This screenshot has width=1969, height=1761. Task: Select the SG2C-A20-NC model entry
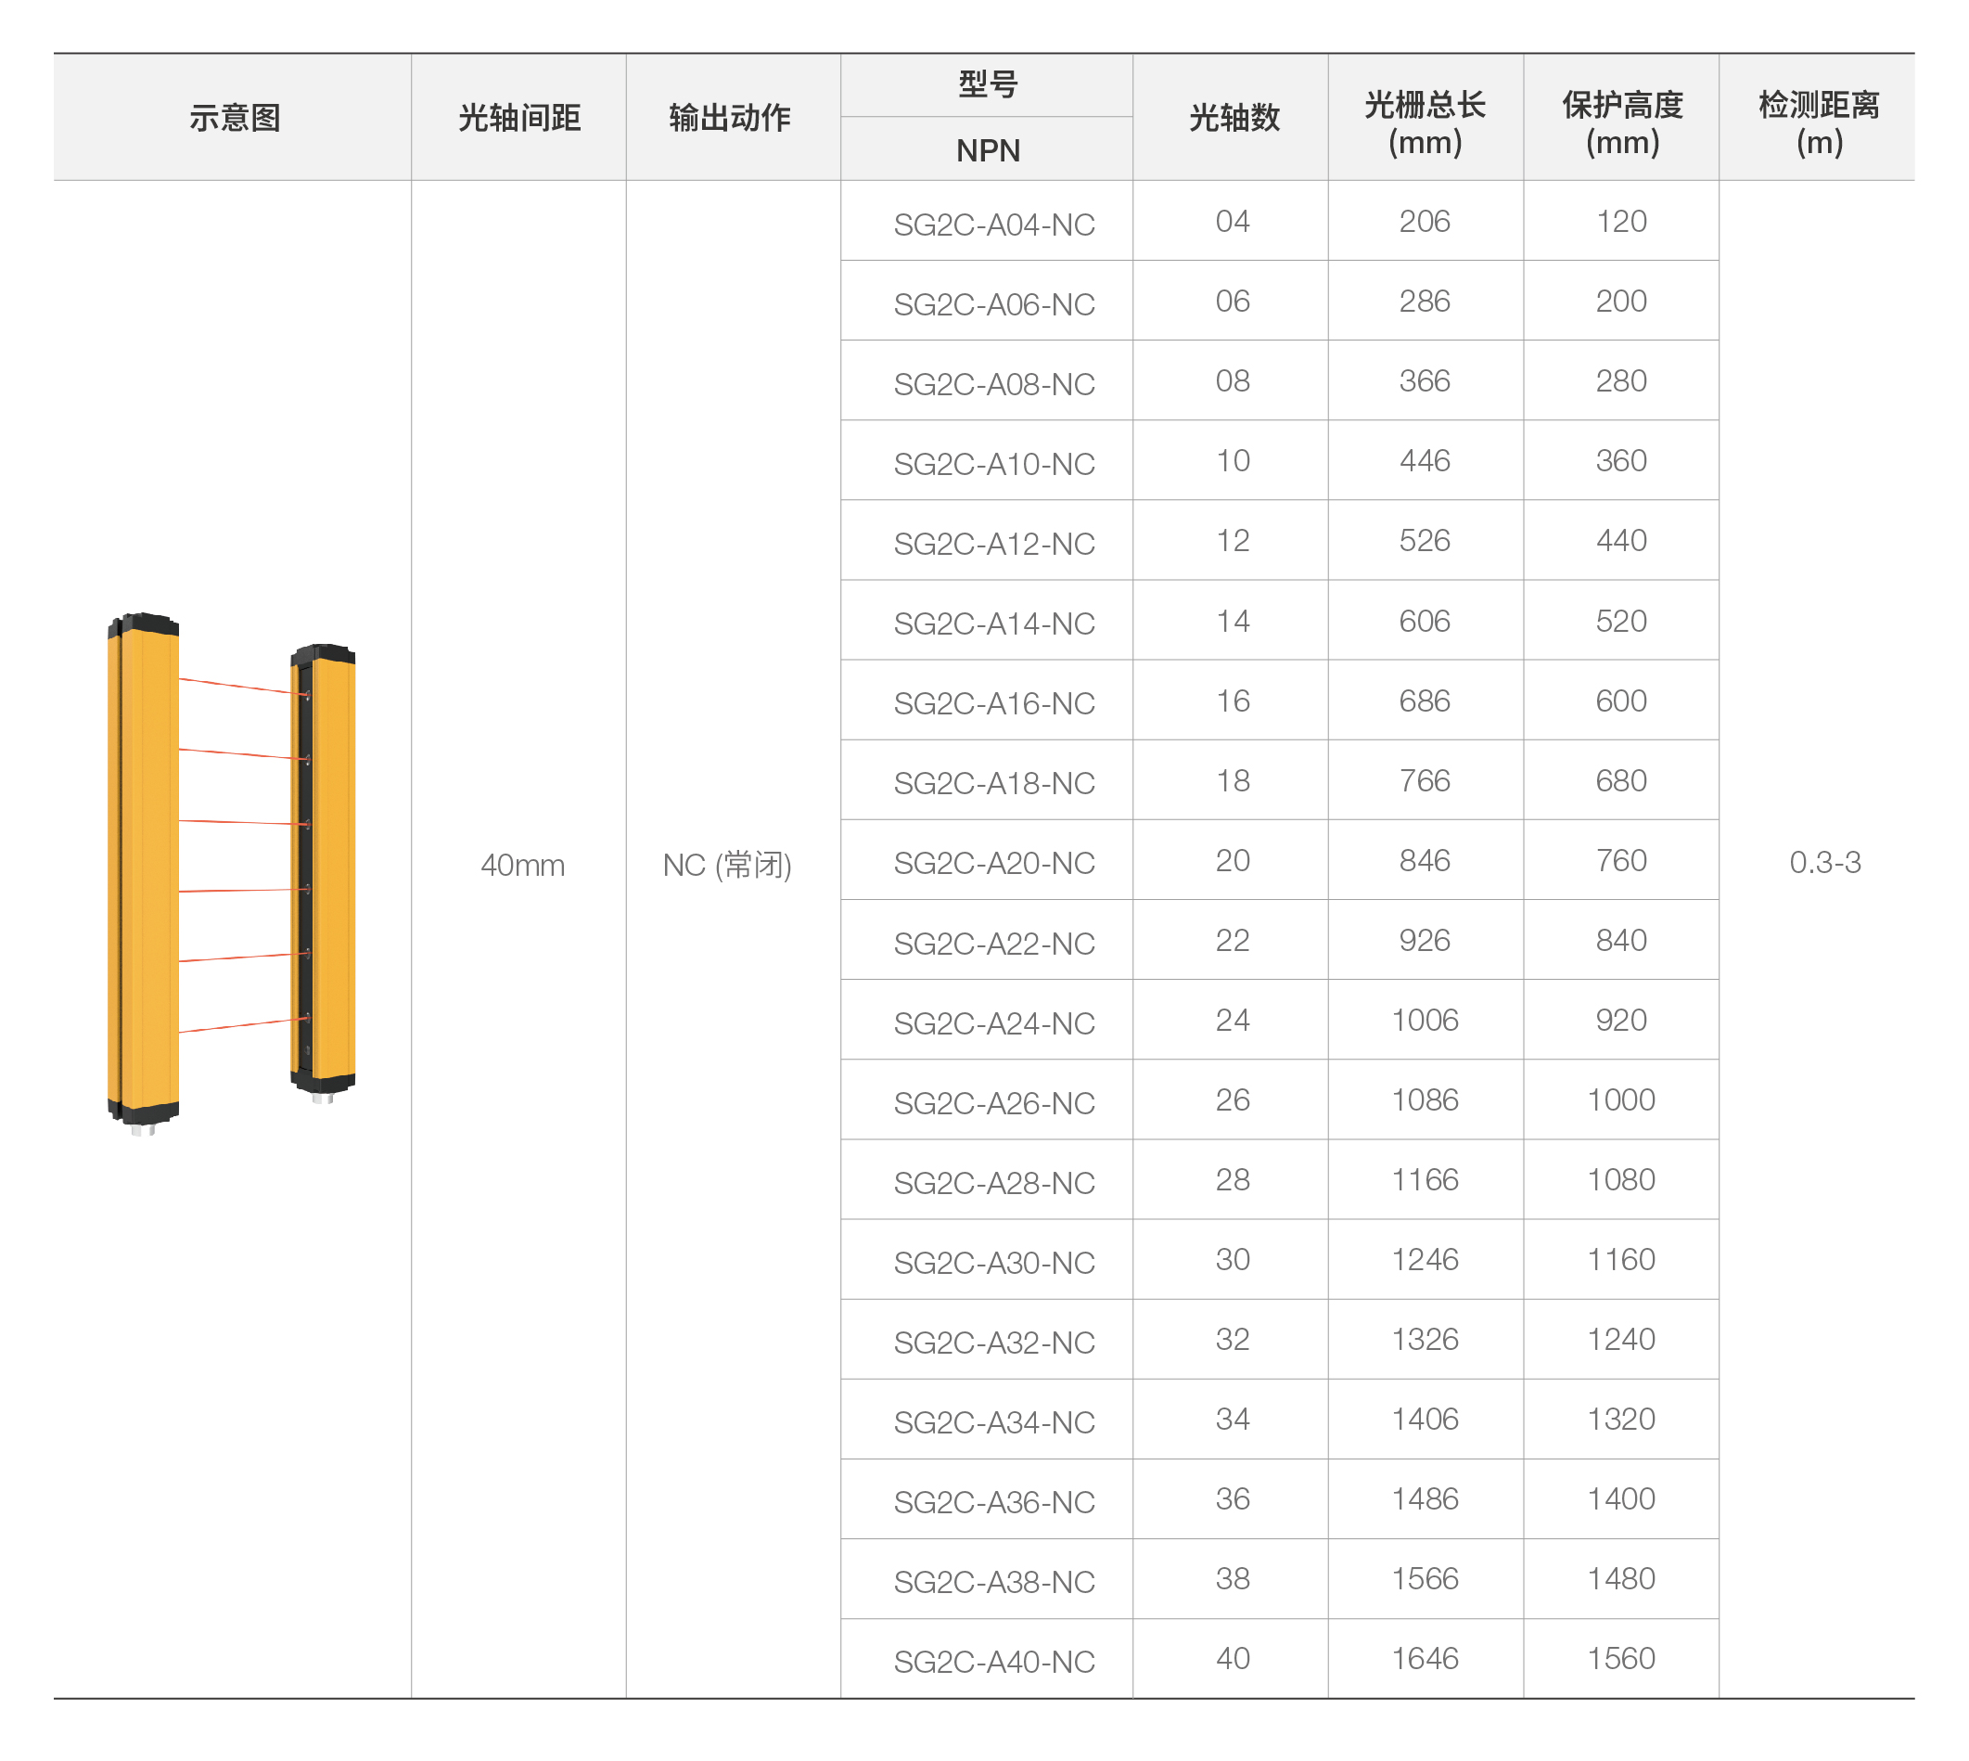click(993, 863)
